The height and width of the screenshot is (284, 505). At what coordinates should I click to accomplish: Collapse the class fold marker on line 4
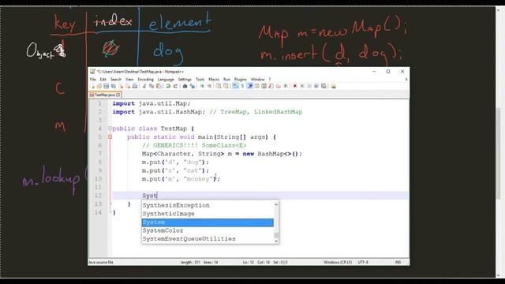point(110,129)
